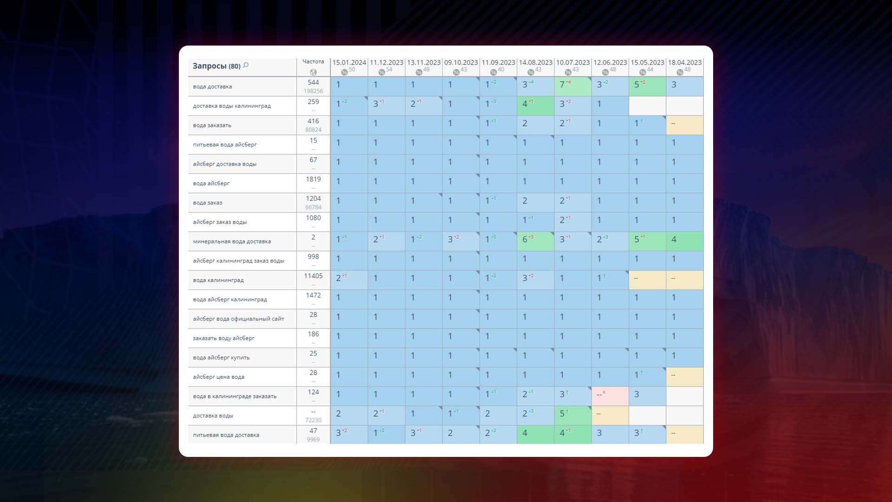Click the Запросы (80) column header
The image size is (892, 502).
pyautogui.click(x=216, y=66)
